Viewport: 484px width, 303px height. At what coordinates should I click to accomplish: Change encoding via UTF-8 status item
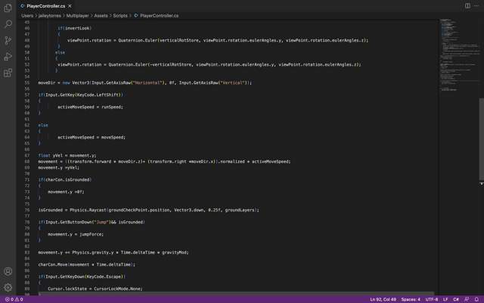click(x=432, y=299)
